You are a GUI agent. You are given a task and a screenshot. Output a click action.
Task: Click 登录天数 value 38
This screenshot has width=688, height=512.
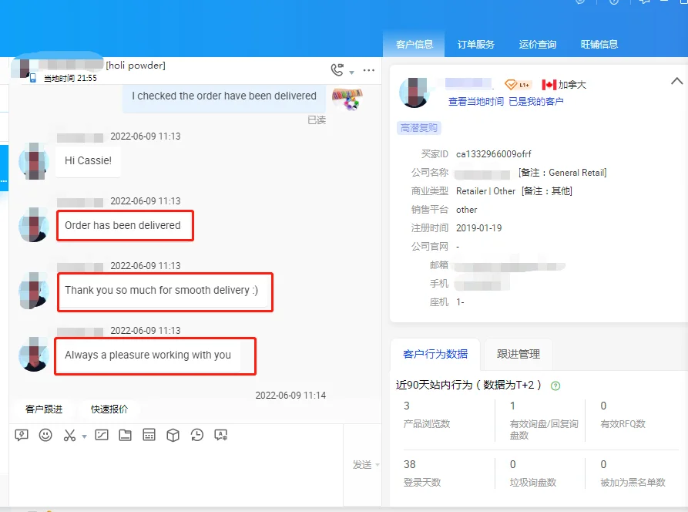(409, 464)
